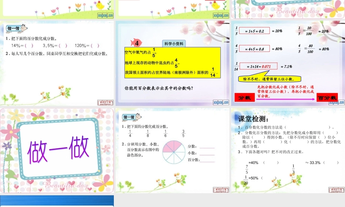
Task: Click the fraction 1/8
Action: click(148, 133)
